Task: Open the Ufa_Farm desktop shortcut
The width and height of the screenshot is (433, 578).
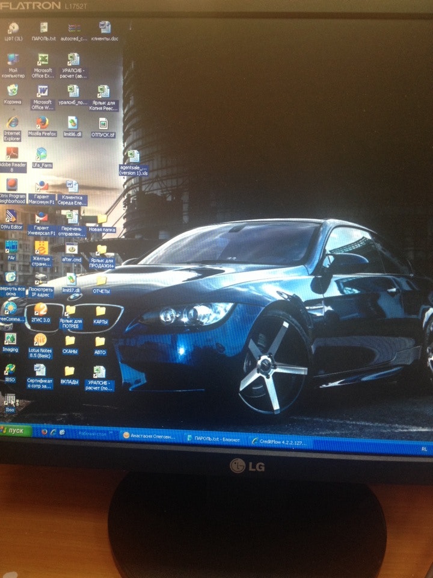Action: [x=42, y=158]
